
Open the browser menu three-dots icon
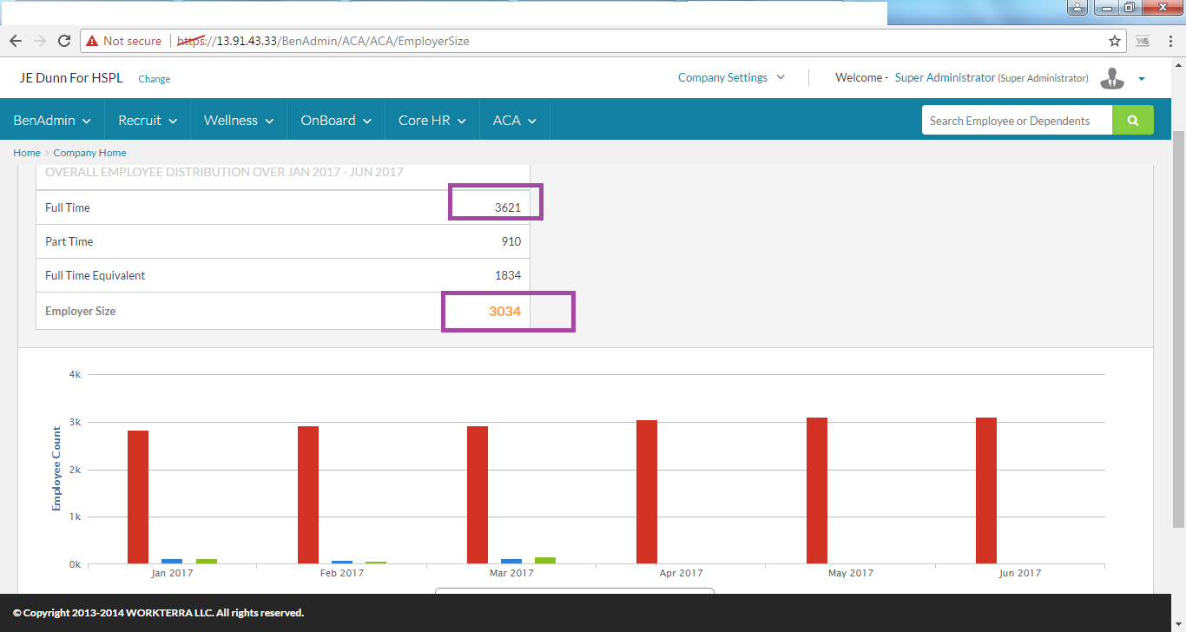click(1170, 41)
